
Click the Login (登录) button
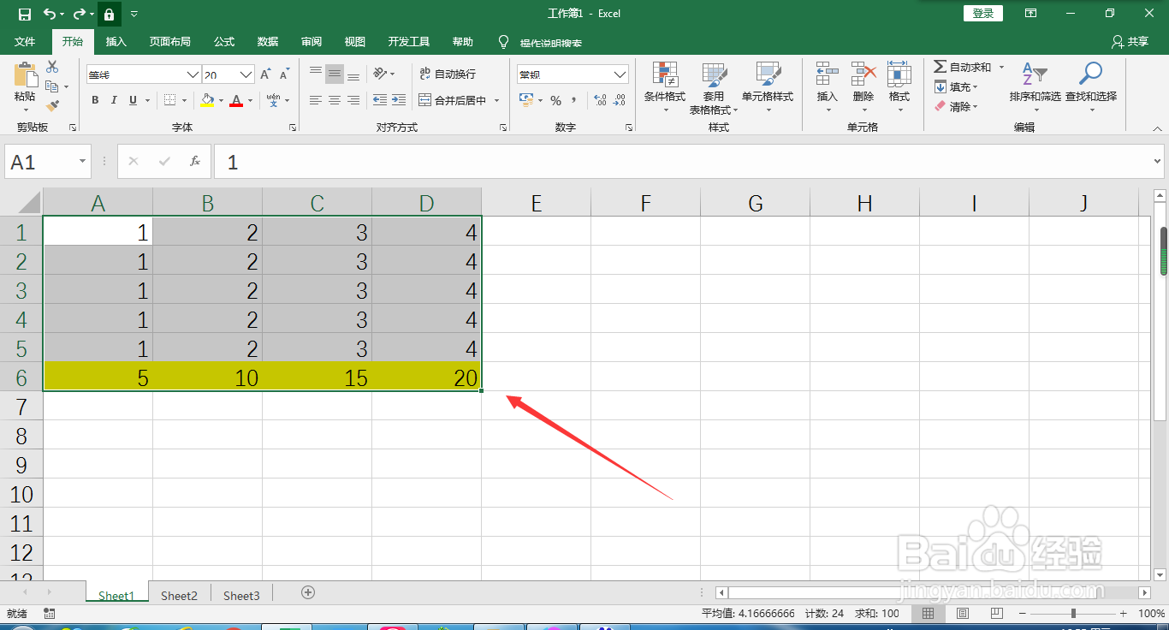(983, 14)
